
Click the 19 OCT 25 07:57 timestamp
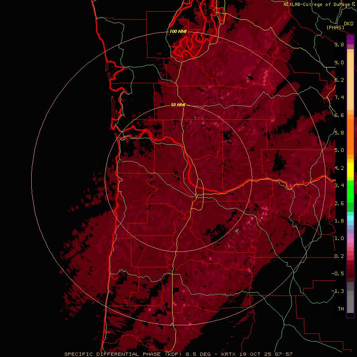266,354
